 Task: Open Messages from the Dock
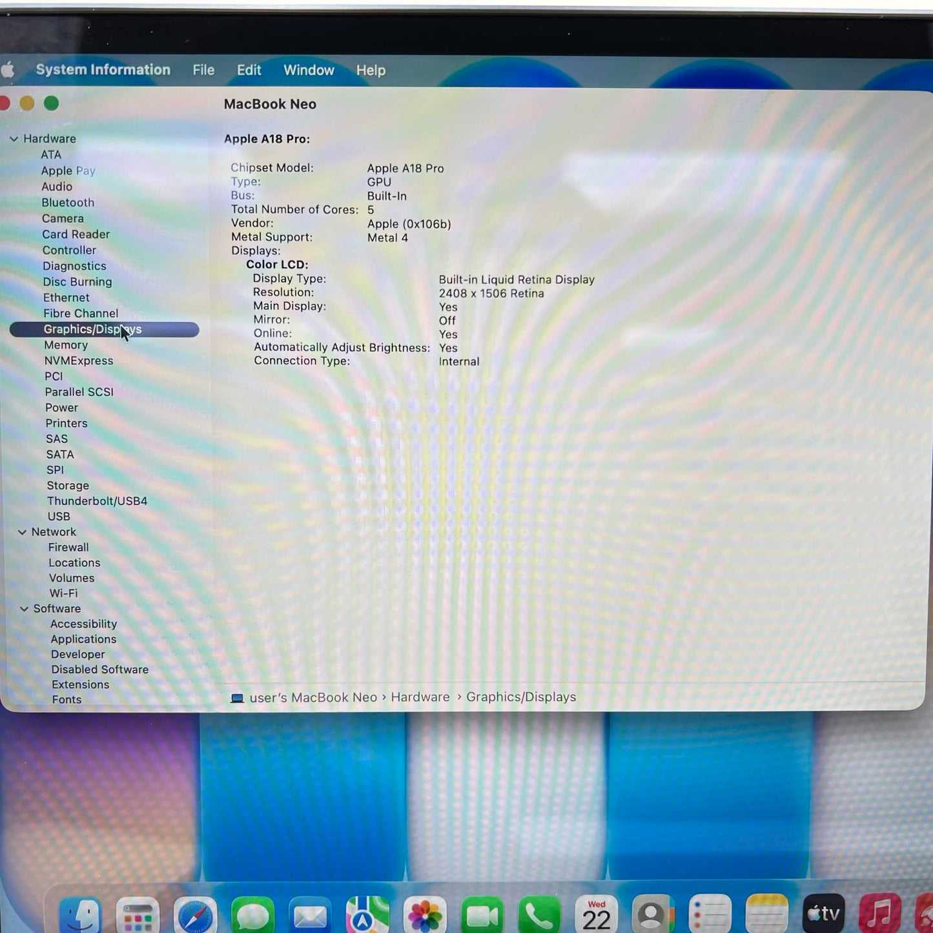click(x=252, y=915)
